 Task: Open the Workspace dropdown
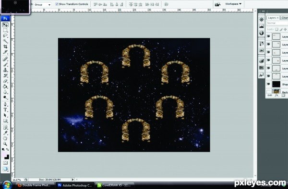(233, 4)
